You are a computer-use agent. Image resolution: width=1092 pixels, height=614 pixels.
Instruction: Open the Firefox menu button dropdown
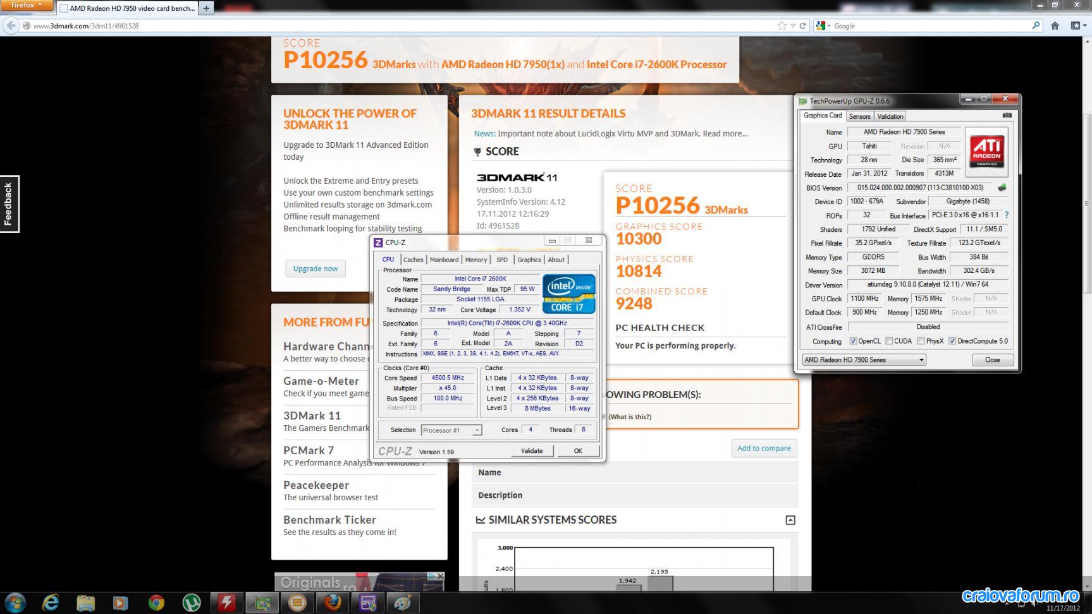tap(27, 5)
